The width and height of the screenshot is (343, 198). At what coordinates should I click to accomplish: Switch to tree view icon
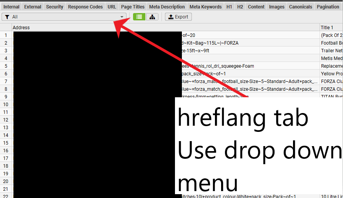(x=152, y=17)
